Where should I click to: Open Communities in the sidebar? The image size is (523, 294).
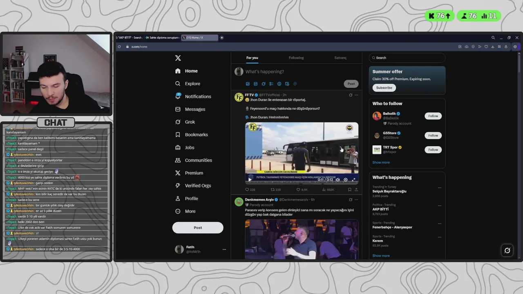point(193,160)
